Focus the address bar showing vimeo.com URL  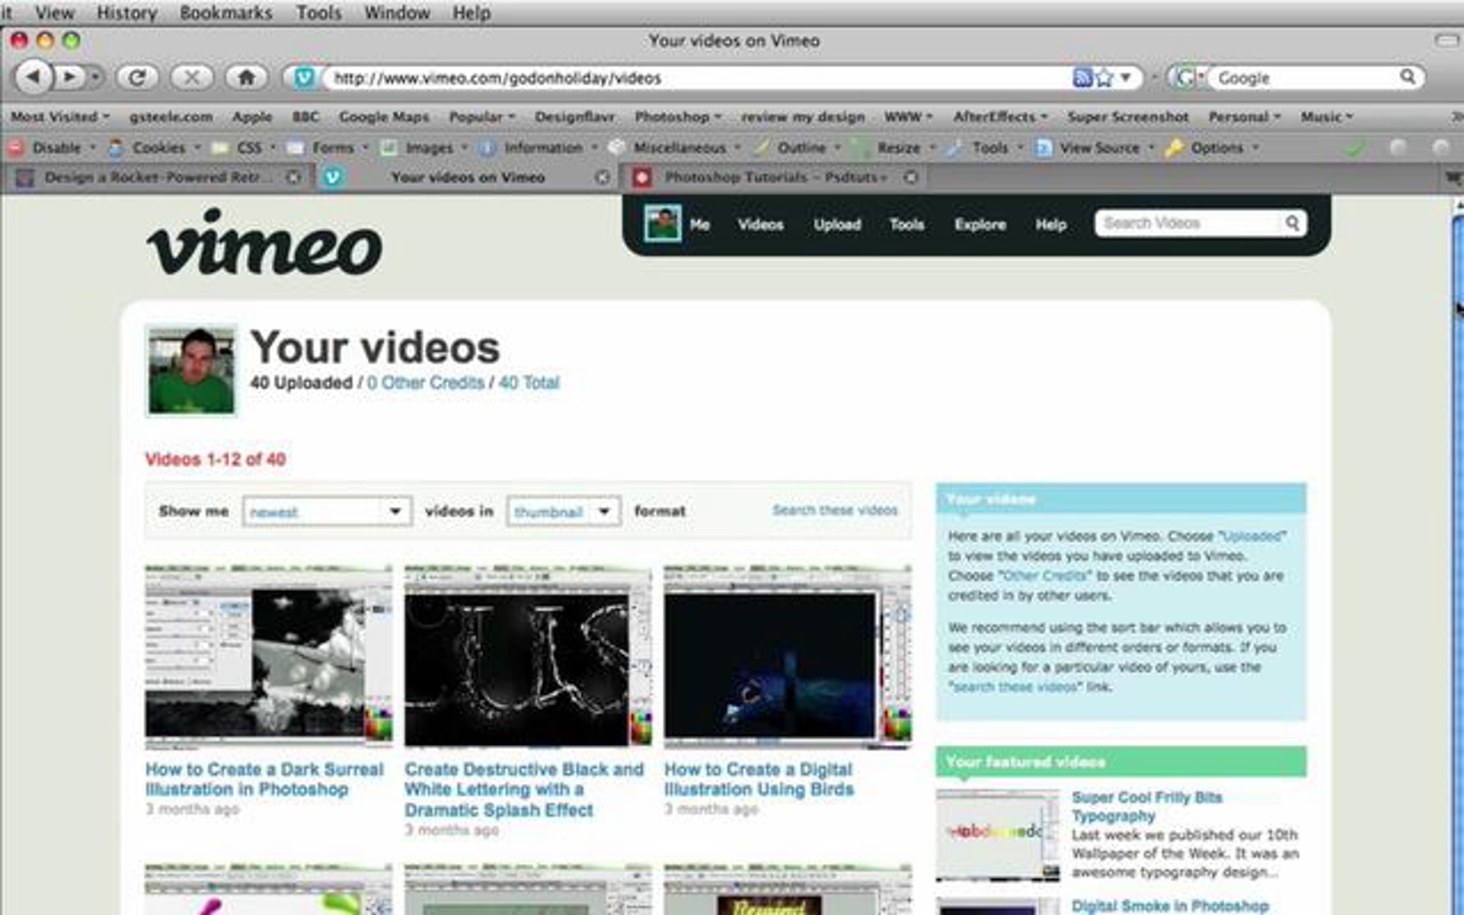click(695, 78)
